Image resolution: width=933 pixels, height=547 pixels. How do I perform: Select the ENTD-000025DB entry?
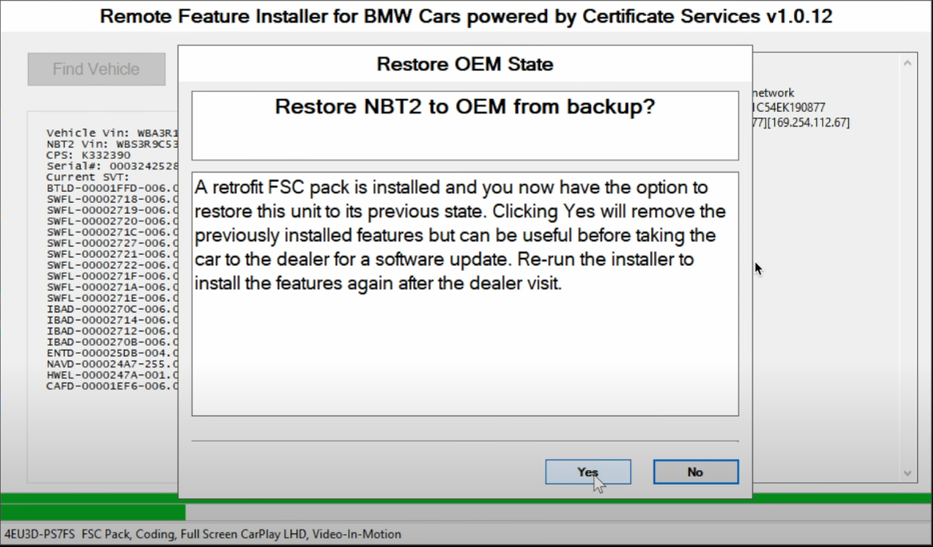pos(113,353)
